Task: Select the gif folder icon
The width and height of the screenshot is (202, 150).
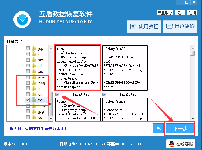Action: 34,94
